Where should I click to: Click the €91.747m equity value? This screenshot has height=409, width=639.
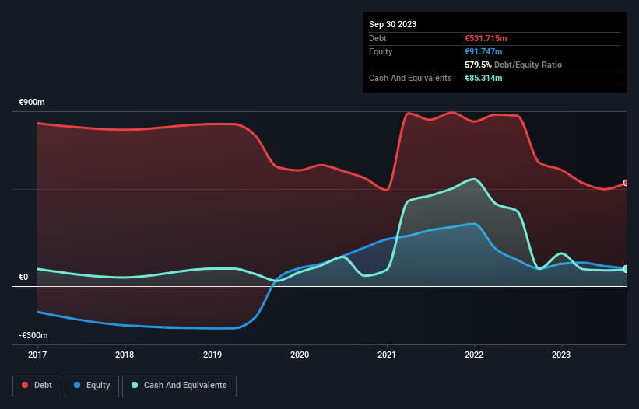(483, 51)
